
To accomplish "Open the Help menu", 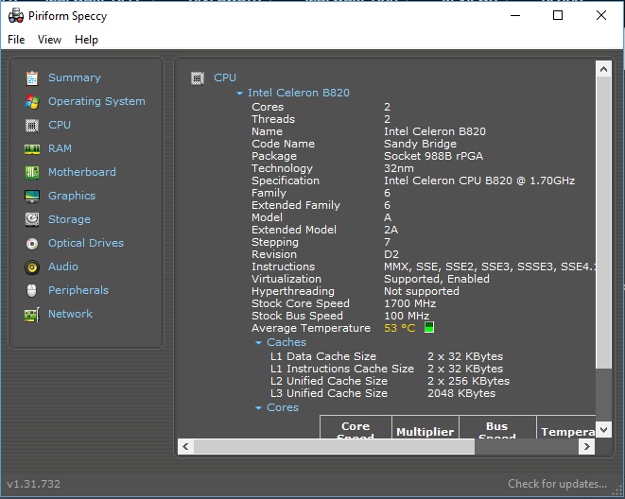I will click(x=86, y=40).
